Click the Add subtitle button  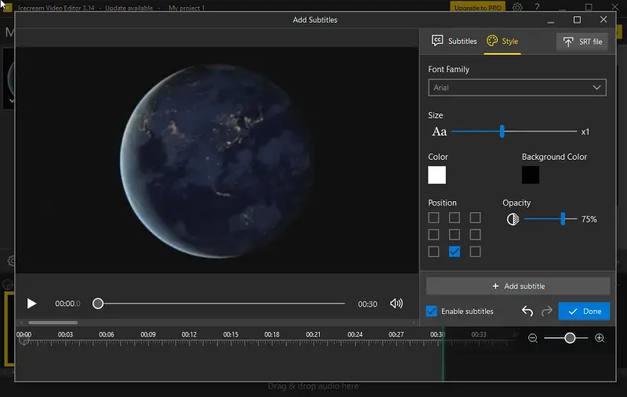click(518, 287)
